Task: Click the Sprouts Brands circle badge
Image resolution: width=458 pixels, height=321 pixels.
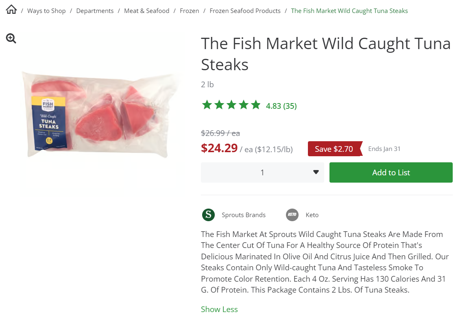Action: click(208, 215)
